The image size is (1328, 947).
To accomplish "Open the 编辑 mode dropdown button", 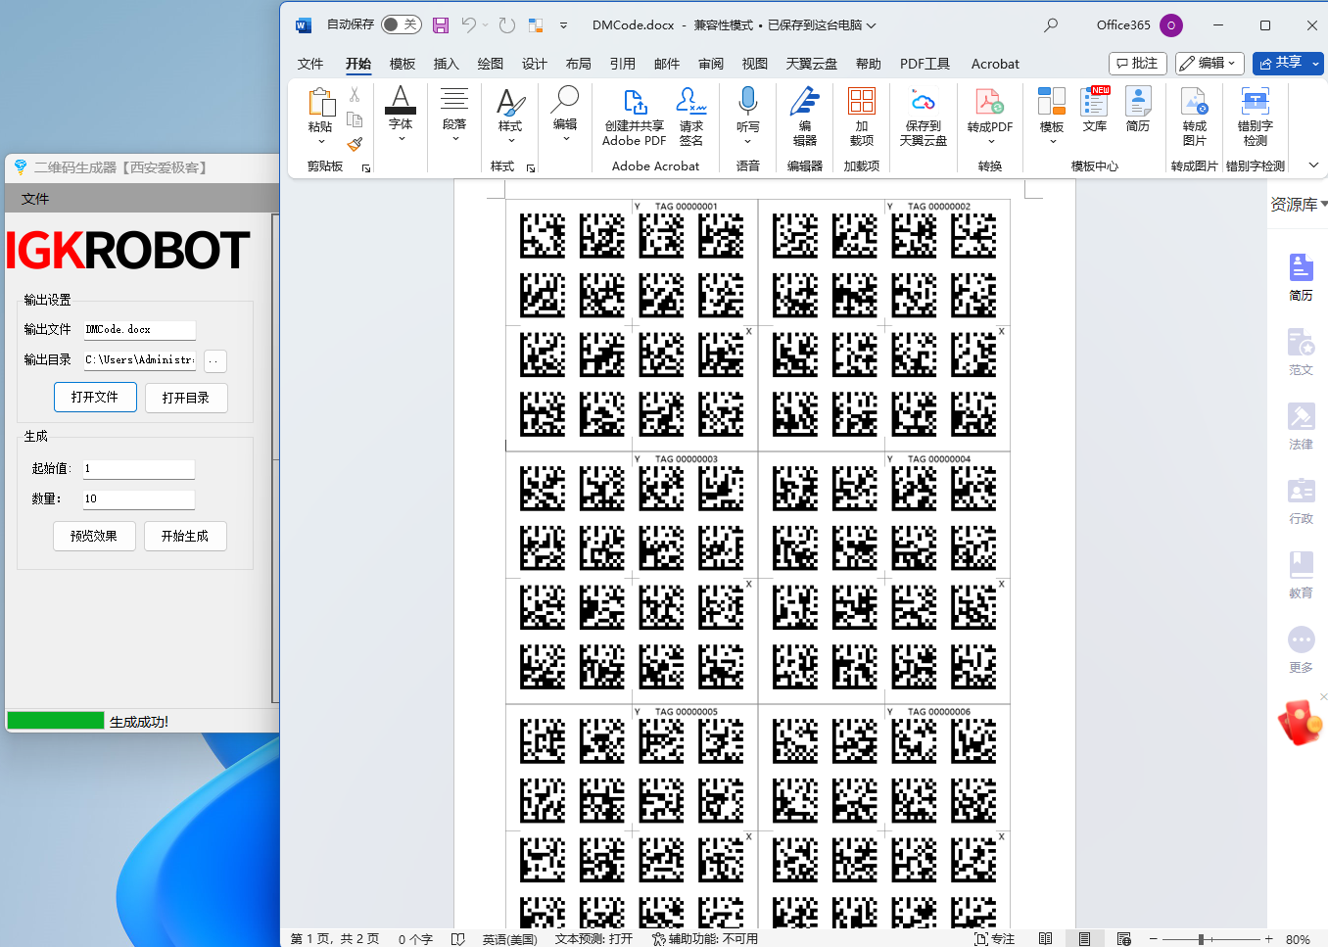I will [x=1210, y=63].
